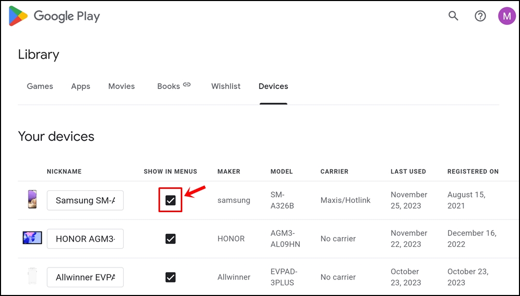520x296 pixels.
Task: Edit the HONOR AGM3 nickname field
Action: point(85,239)
